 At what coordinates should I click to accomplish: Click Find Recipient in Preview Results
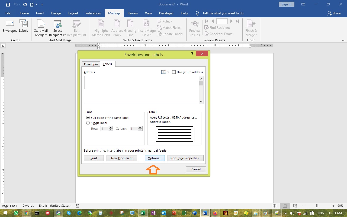coord(217,27)
